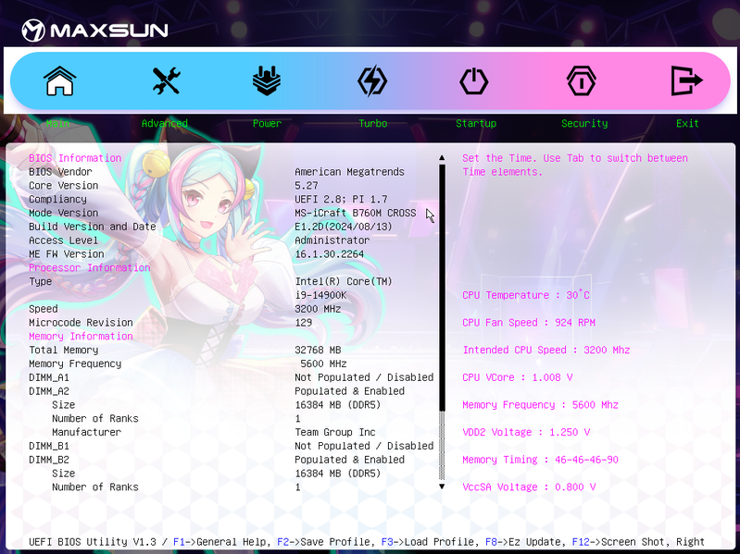Viewport: 740px width, 554px height.
Task: Switch to the Exit tab label
Action: point(687,123)
